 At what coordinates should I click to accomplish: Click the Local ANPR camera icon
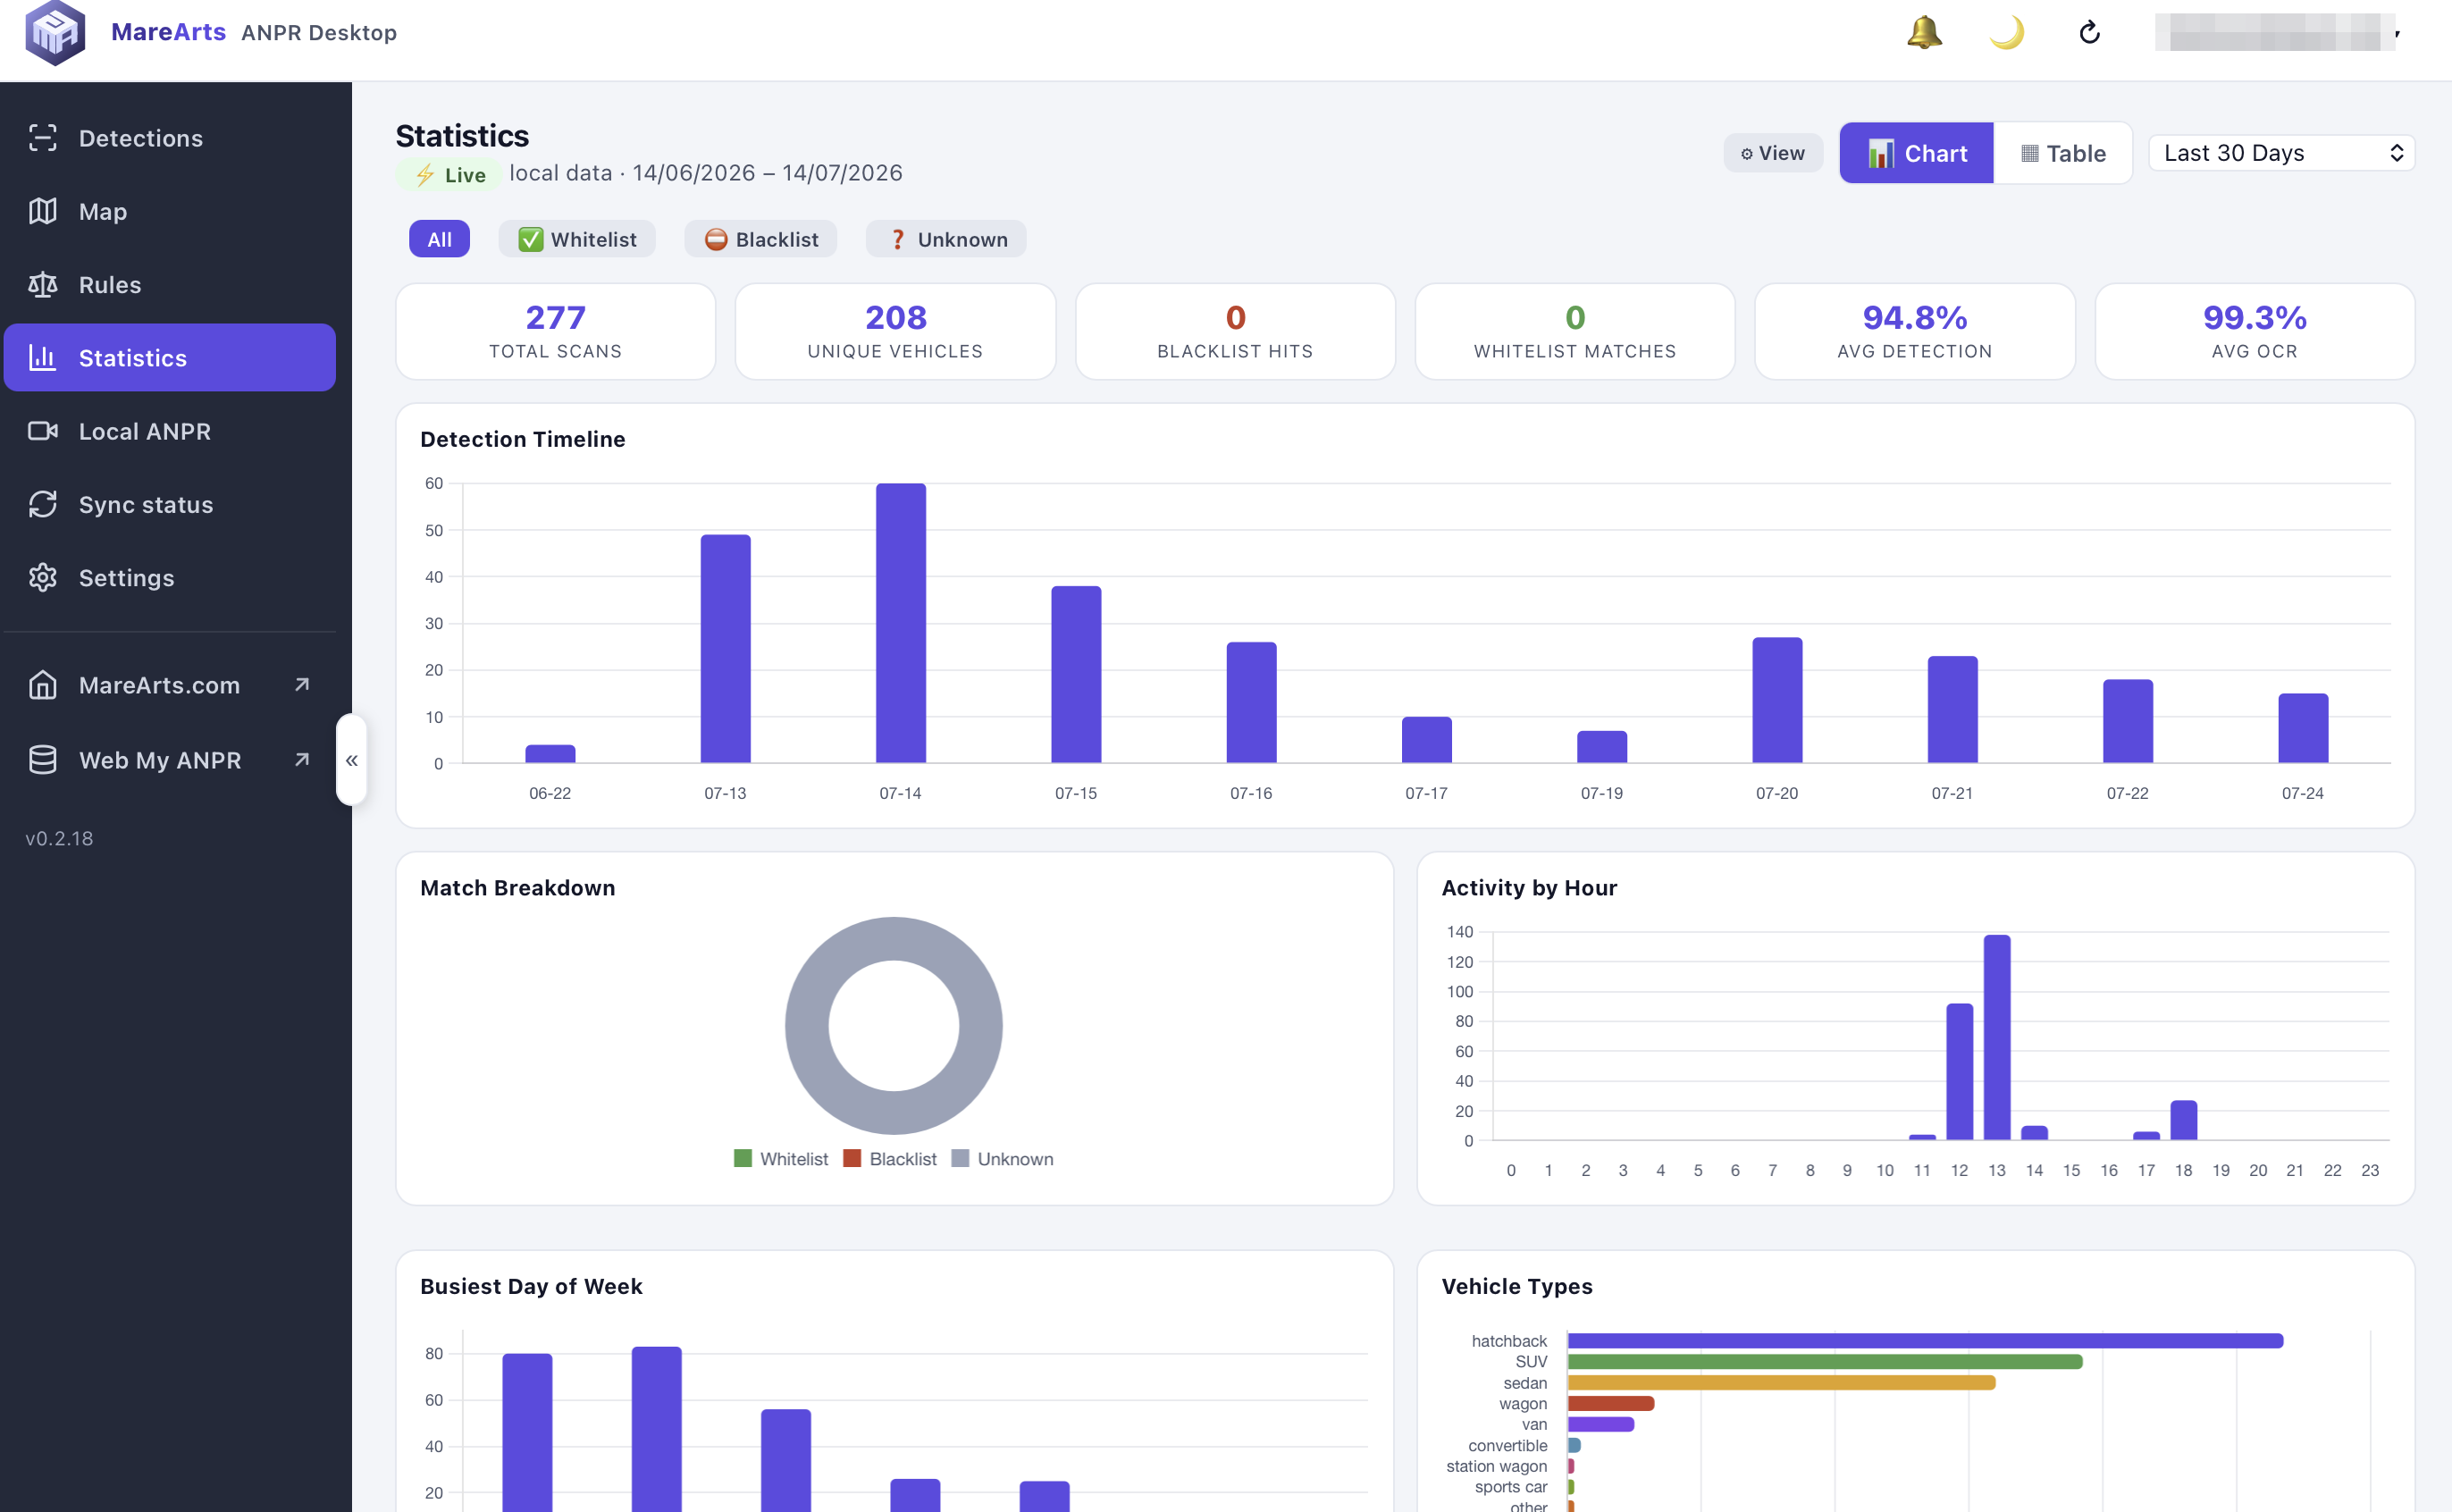pyautogui.click(x=43, y=431)
